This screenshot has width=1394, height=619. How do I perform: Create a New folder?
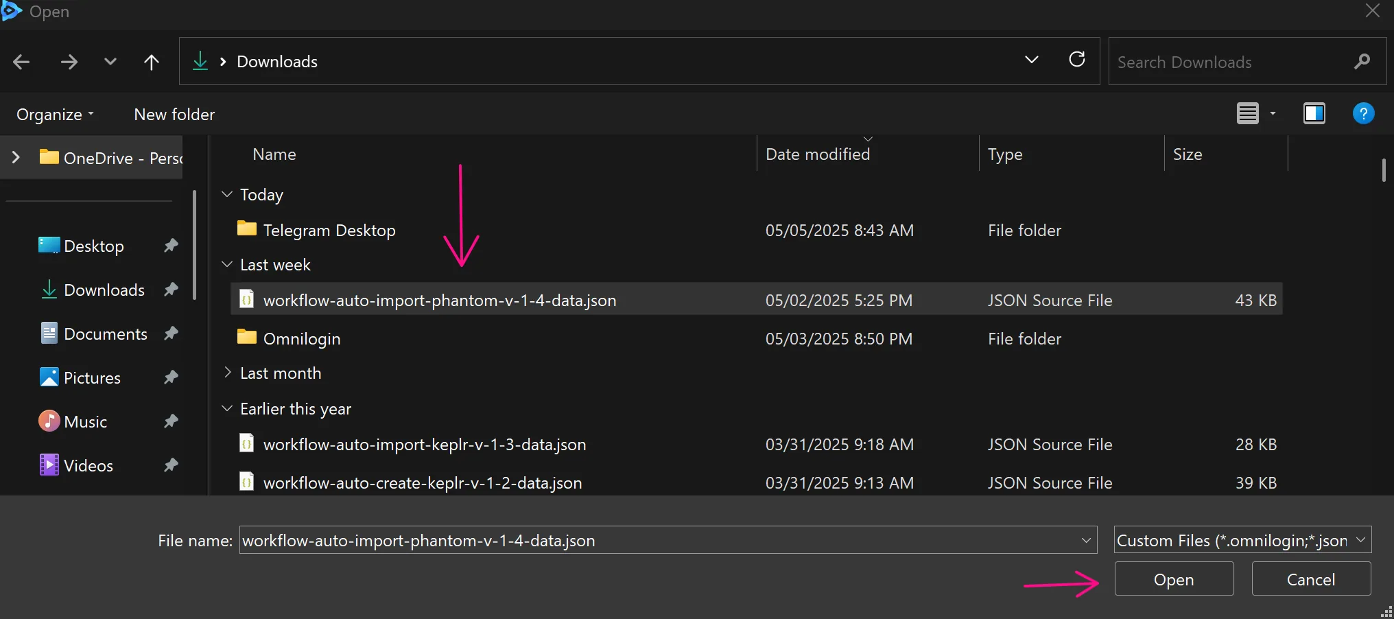[174, 114]
